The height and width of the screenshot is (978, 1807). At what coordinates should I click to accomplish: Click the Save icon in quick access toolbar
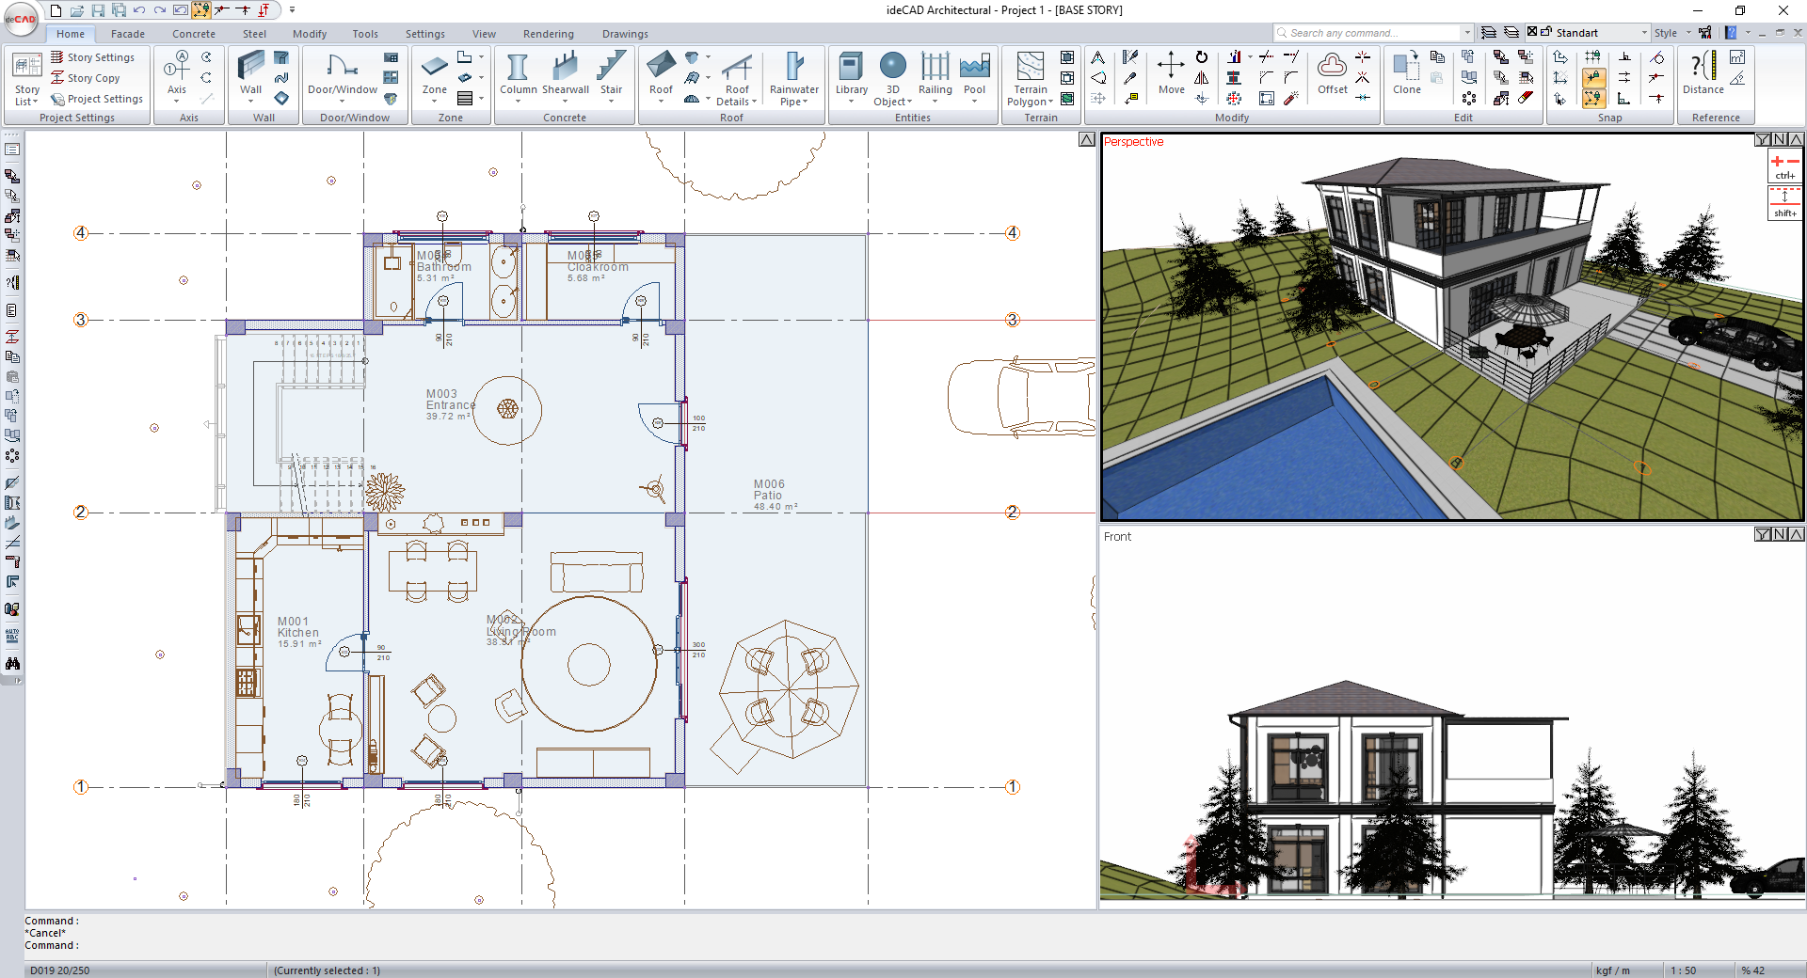(x=98, y=10)
